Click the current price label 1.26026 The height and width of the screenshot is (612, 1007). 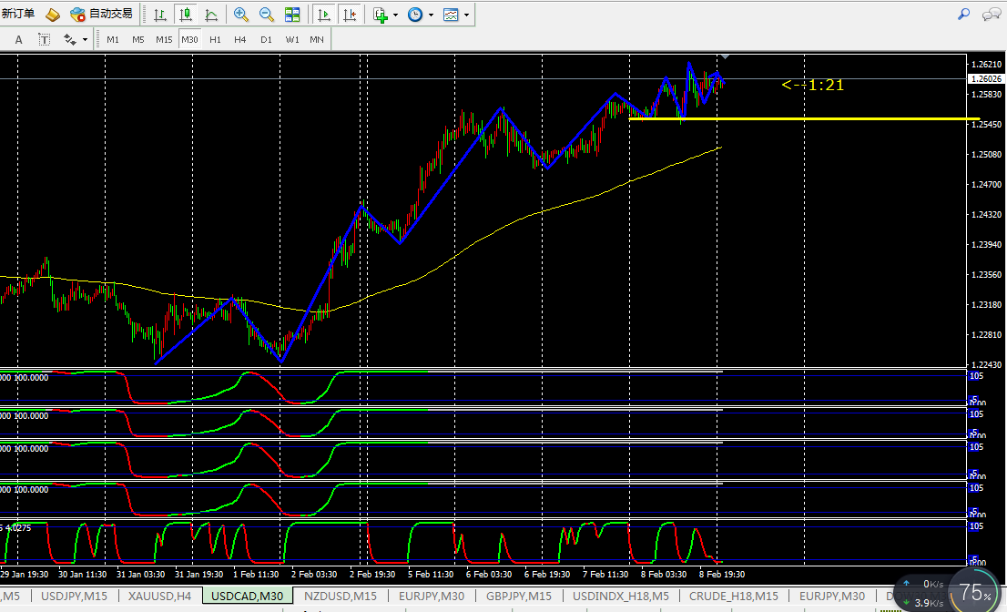point(986,79)
